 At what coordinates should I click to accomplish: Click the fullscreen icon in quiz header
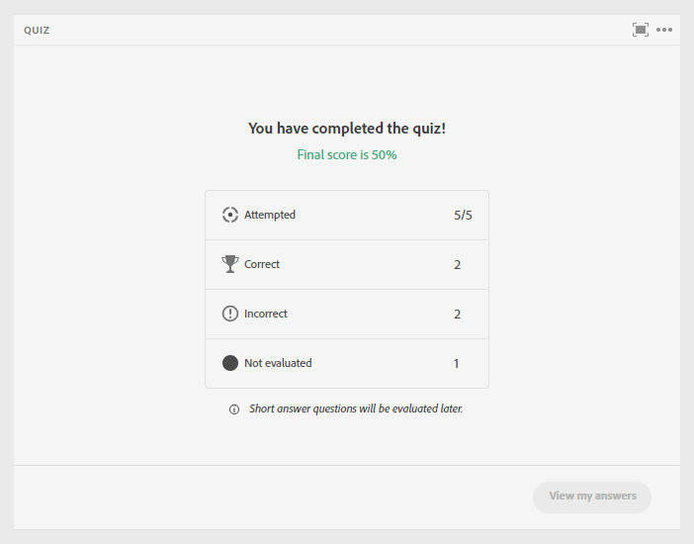pos(641,30)
